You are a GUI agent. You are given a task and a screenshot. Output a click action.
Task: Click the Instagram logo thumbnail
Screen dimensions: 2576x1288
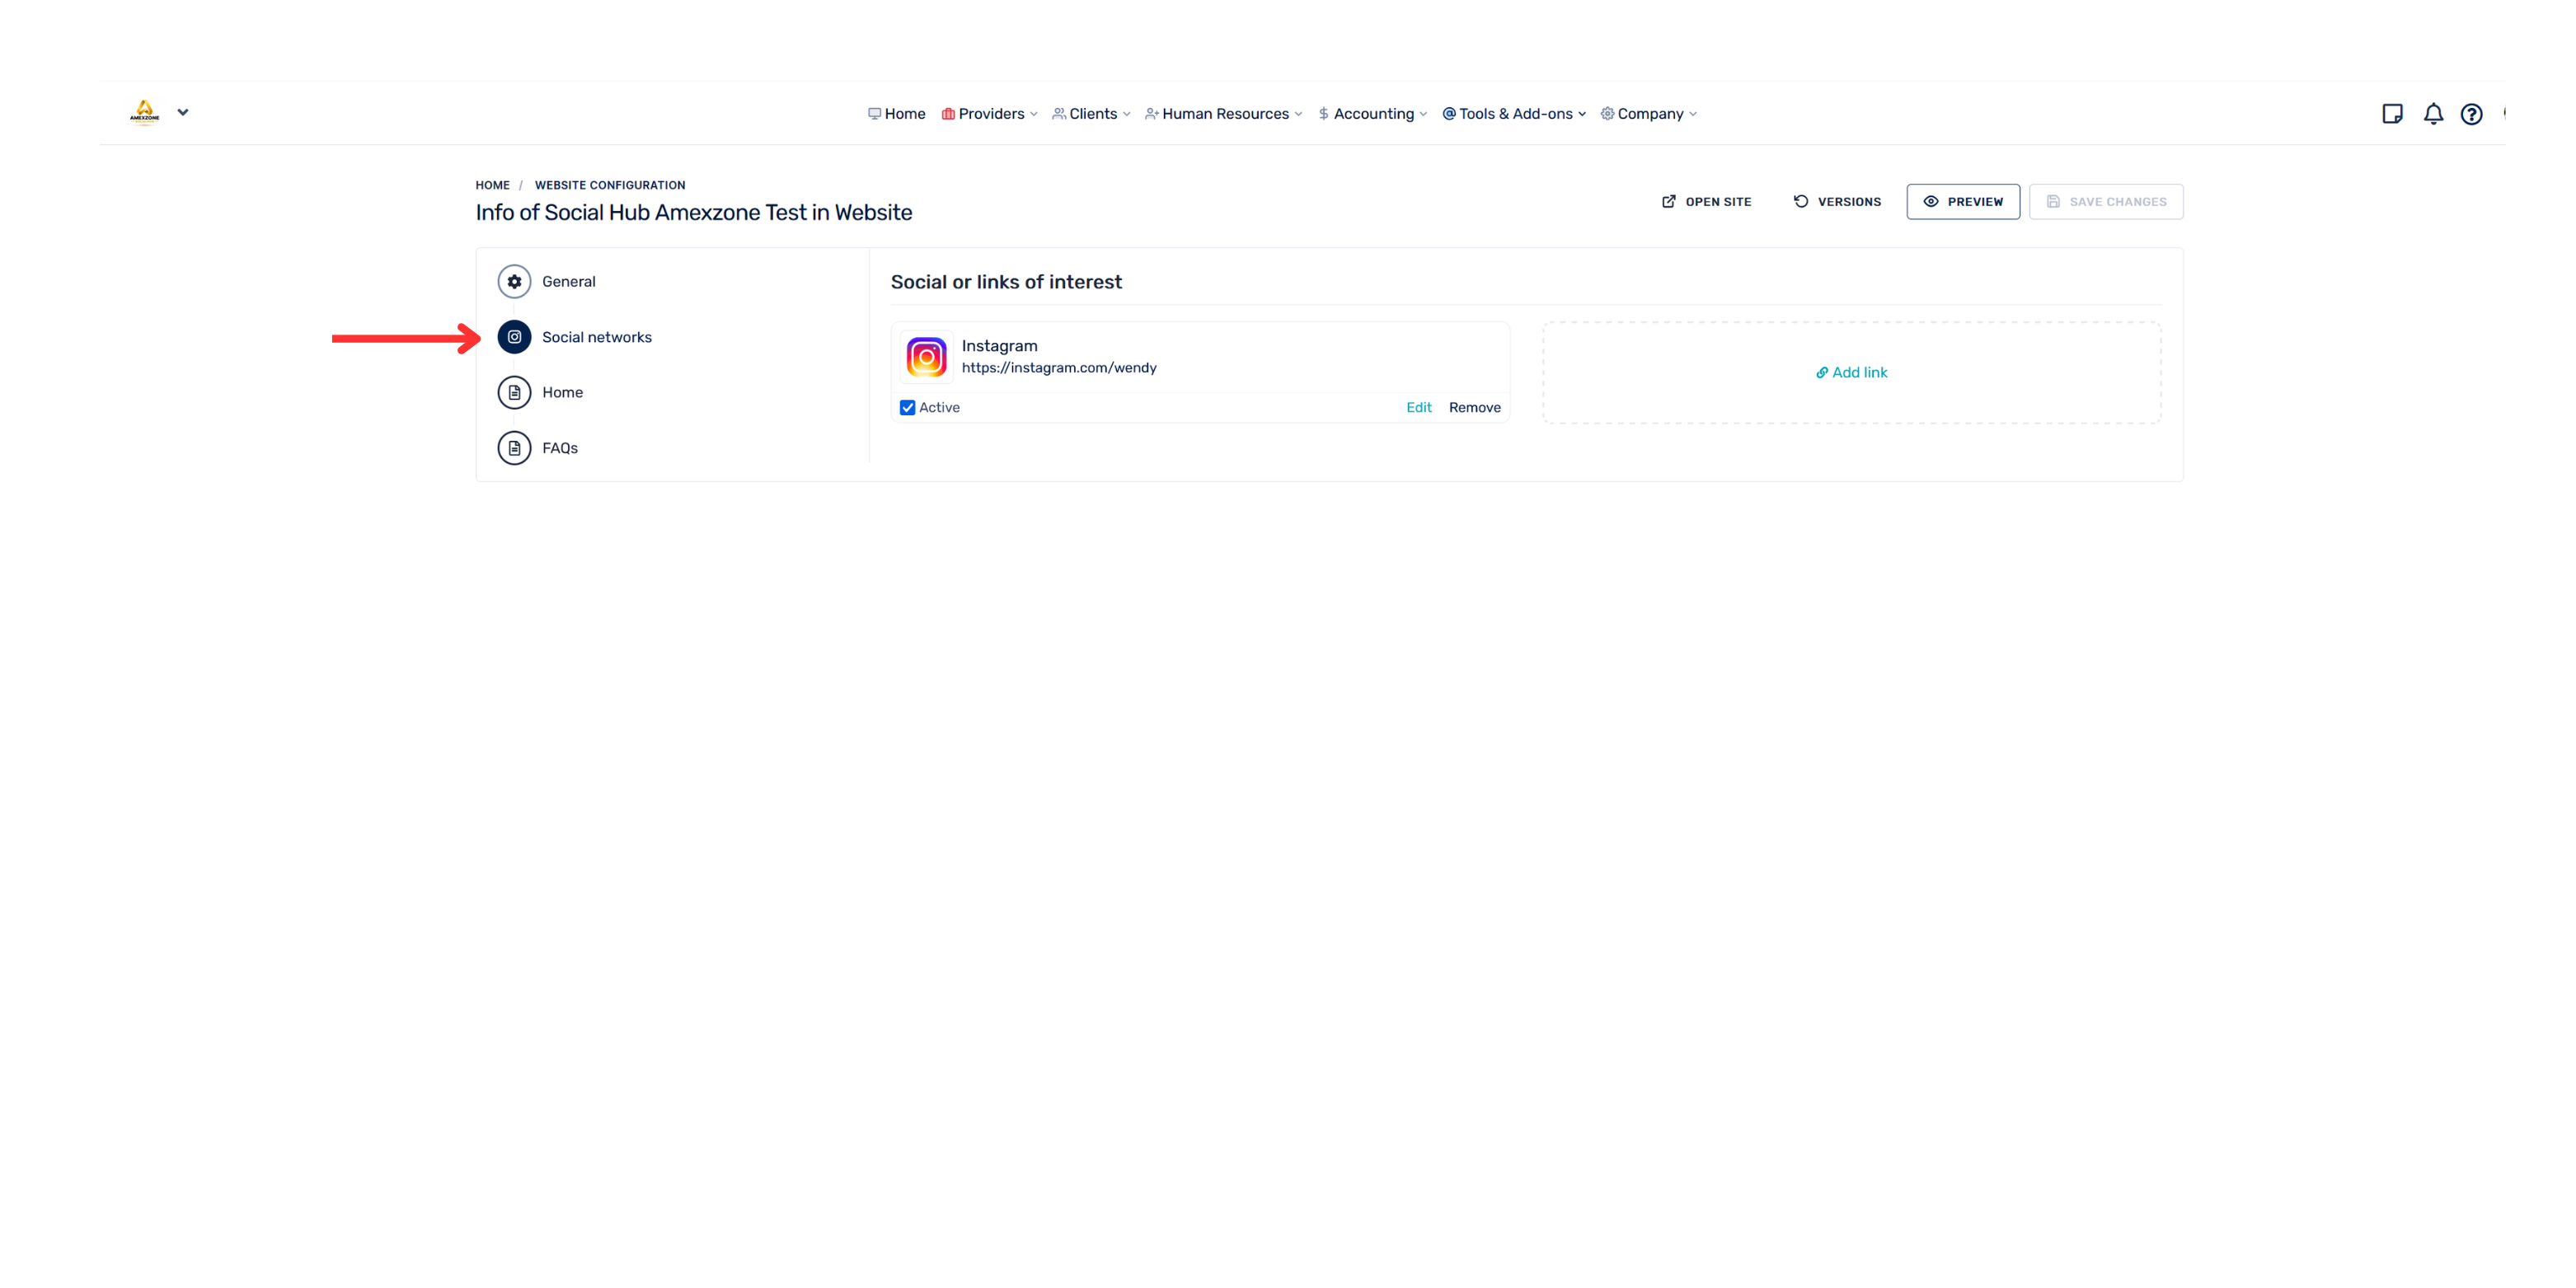pyautogui.click(x=926, y=357)
